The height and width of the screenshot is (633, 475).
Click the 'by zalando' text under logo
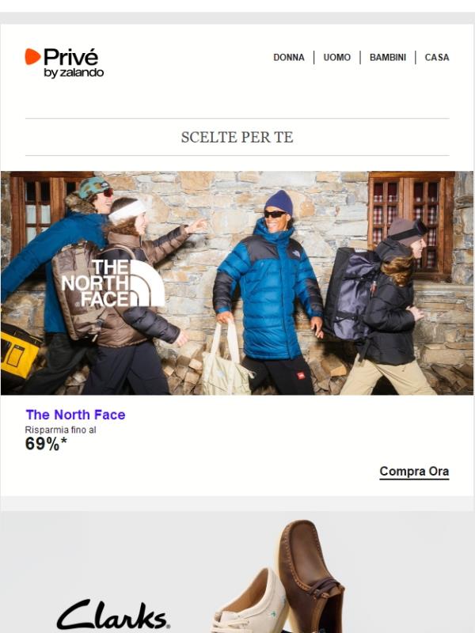coord(74,73)
